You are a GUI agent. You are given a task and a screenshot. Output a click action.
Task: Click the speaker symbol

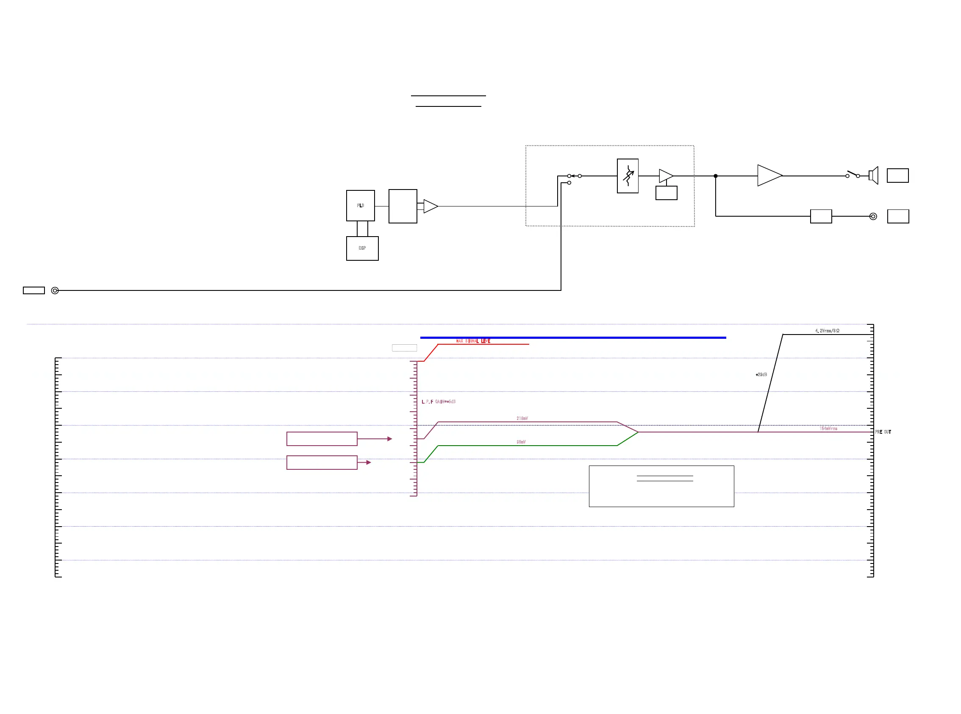(x=873, y=176)
